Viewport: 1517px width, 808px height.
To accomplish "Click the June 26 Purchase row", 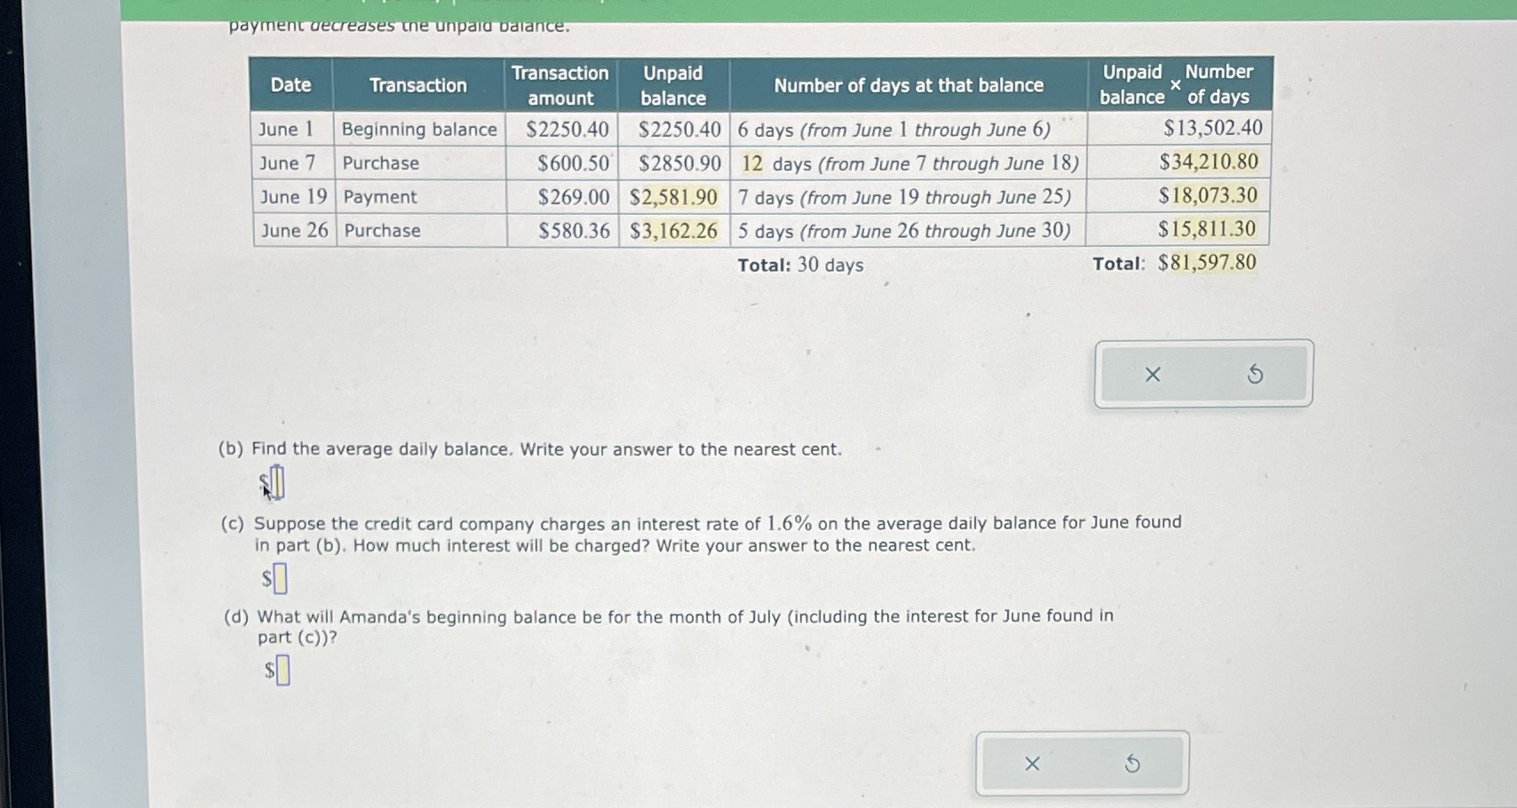I will (382, 230).
